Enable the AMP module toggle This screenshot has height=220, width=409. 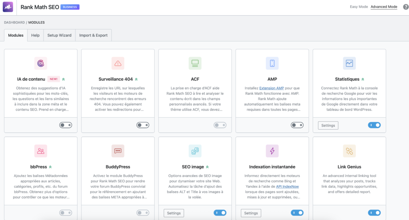coord(297,125)
